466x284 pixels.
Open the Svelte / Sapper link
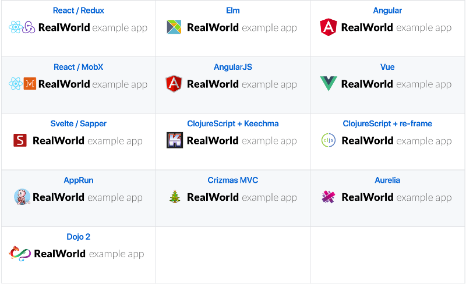[79, 123]
